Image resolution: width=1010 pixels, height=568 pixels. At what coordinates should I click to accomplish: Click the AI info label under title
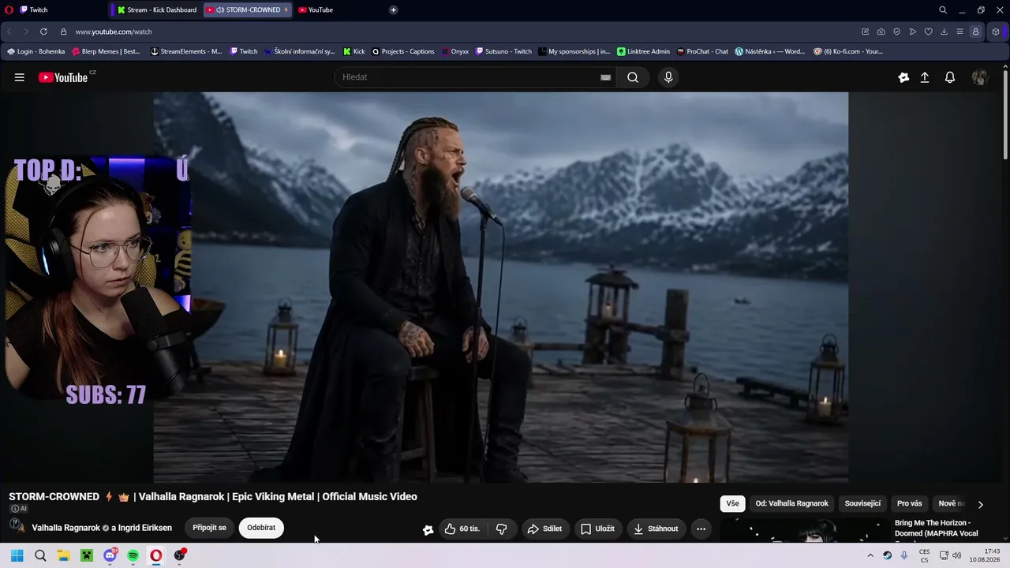tap(18, 509)
